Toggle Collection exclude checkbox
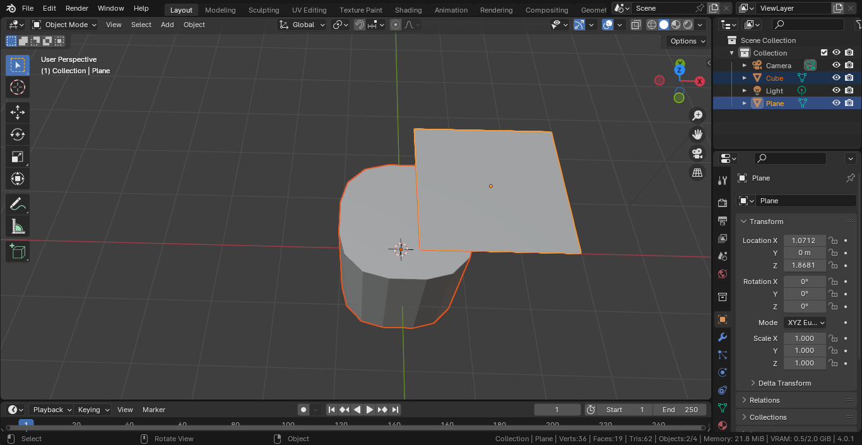The image size is (862, 445). click(x=824, y=53)
